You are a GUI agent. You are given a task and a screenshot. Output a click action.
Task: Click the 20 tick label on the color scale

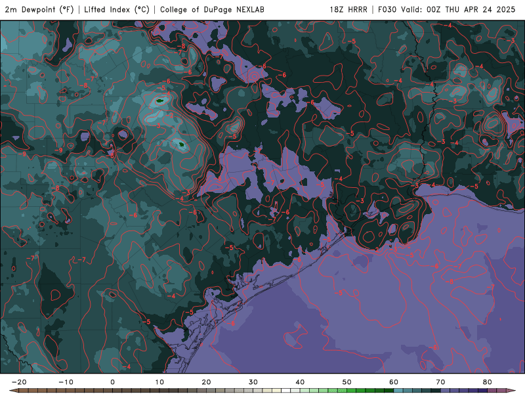206,382
